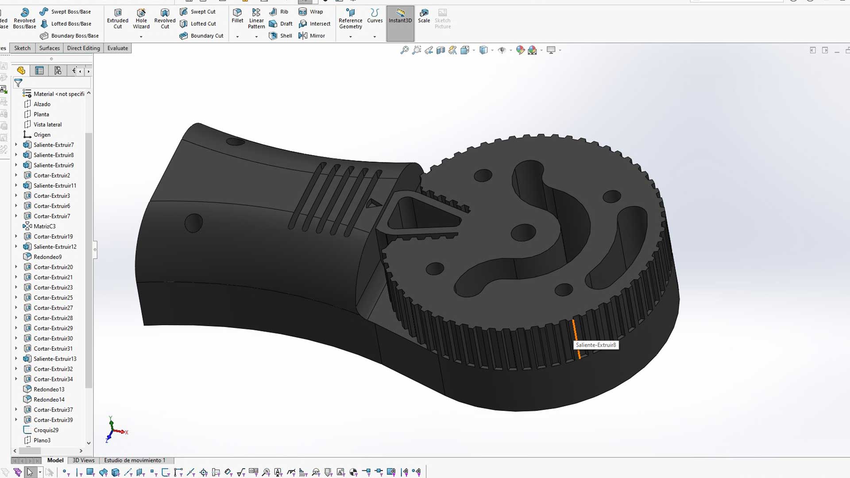Open the Evaluate tab
Viewport: 850px width, 478px height.
pyautogui.click(x=117, y=48)
